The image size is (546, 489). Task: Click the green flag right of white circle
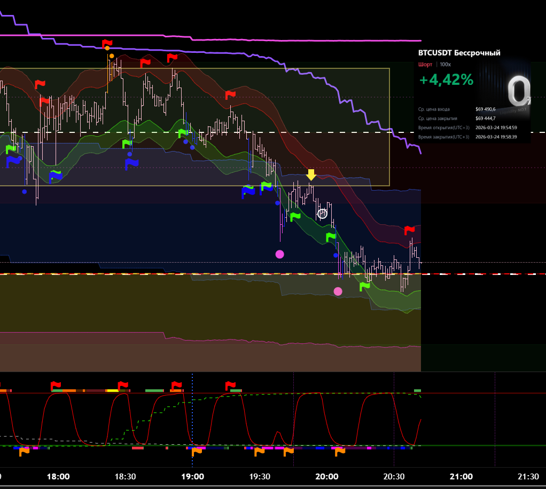pyautogui.click(x=331, y=236)
